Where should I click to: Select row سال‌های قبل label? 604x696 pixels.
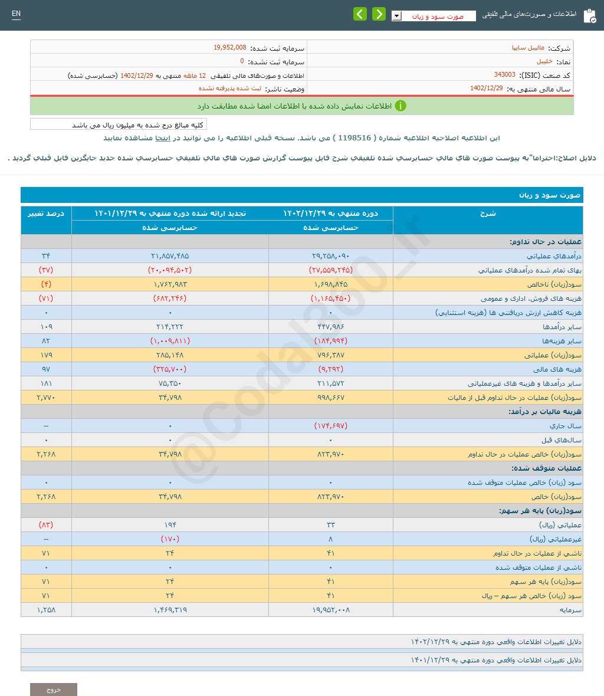click(562, 440)
